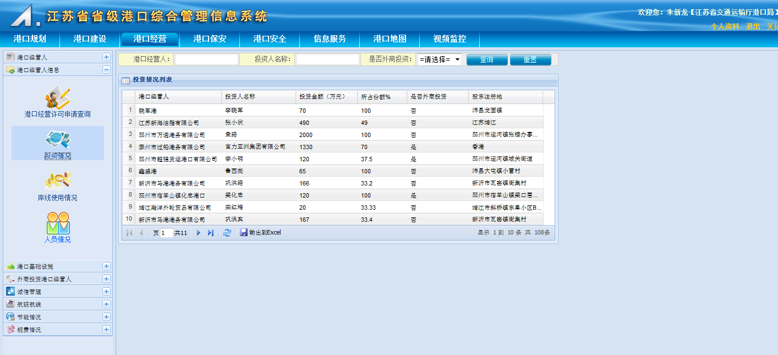Expand the 港口经营人 sidebar panel
Viewport: 778px width, 355px height.
(x=106, y=57)
